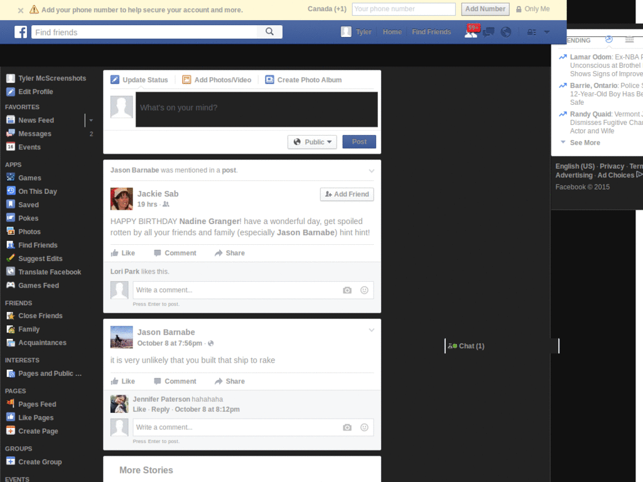Insert emoticon in comment on Jason Barnabe post
Image resolution: width=643 pixels, height=482 pixels.
pos(364,427)
